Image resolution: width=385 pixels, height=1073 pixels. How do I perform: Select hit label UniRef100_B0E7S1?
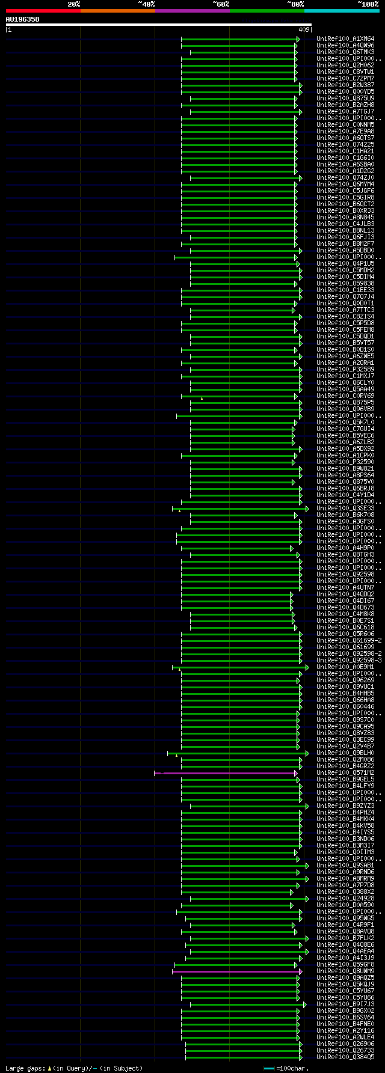(x=345, y=621)
